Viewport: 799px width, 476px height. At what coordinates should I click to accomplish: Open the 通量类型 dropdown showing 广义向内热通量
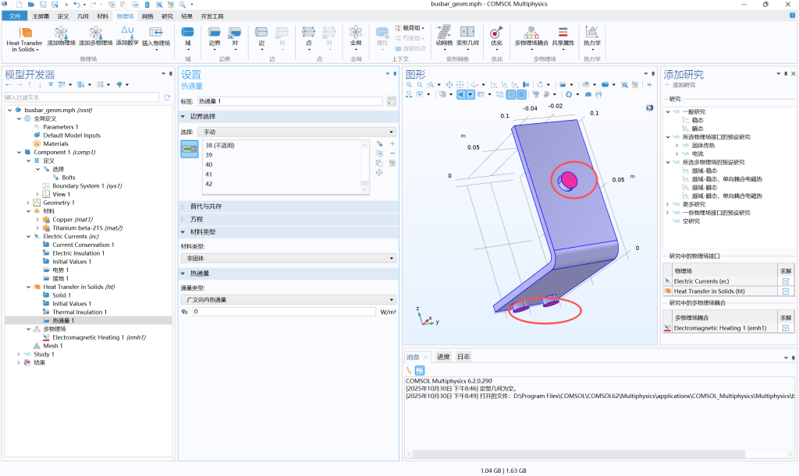coord(288,300)
